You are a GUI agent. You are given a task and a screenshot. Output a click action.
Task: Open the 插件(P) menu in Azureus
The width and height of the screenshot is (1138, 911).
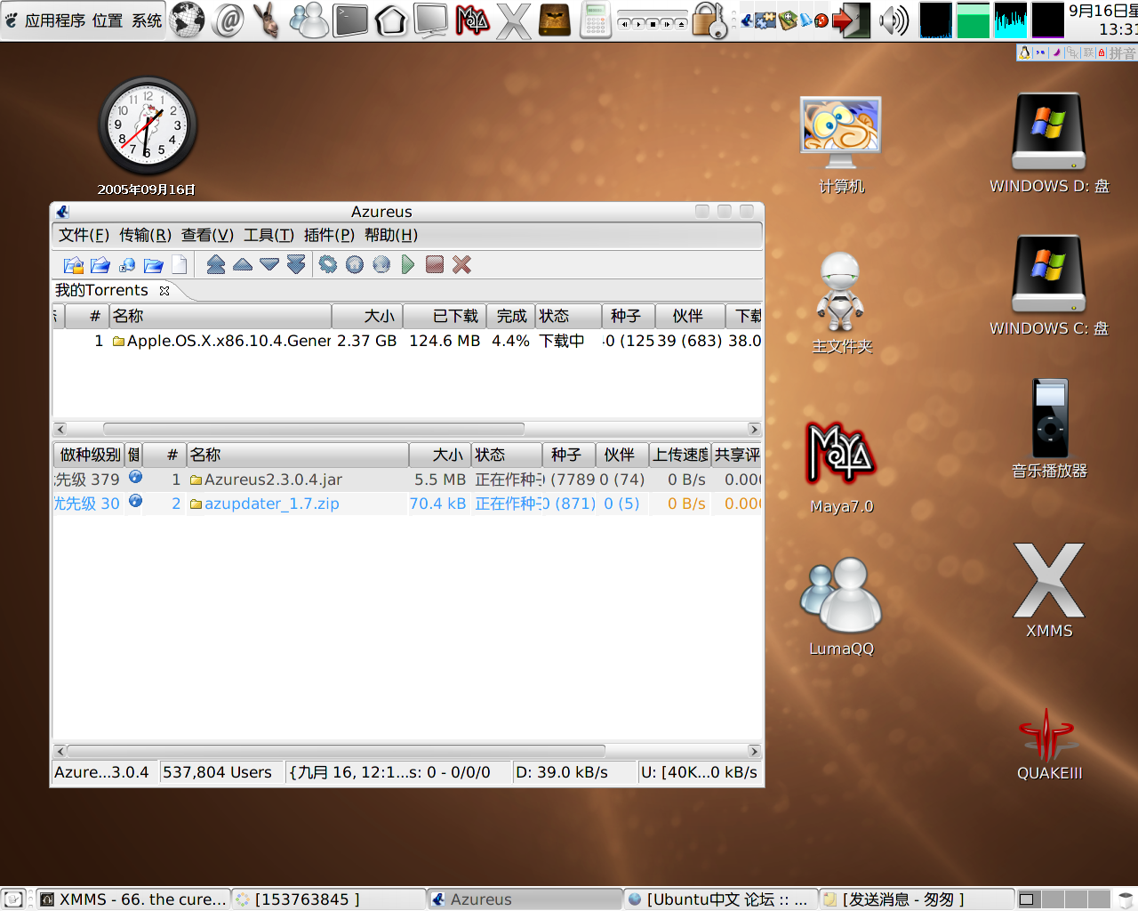click(329, 235)
